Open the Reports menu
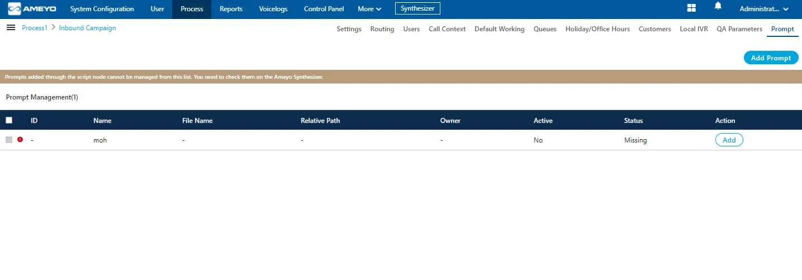The width and height of the screenshot is (802, 280). click(x=231, y=9)
